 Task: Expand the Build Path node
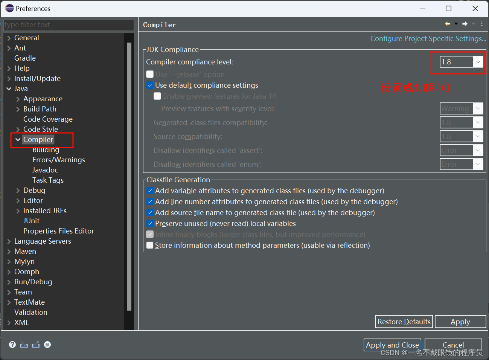pos(18,109)
